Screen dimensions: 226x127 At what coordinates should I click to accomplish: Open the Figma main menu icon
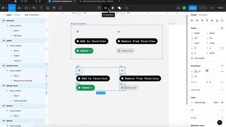[x=3, y=8]
